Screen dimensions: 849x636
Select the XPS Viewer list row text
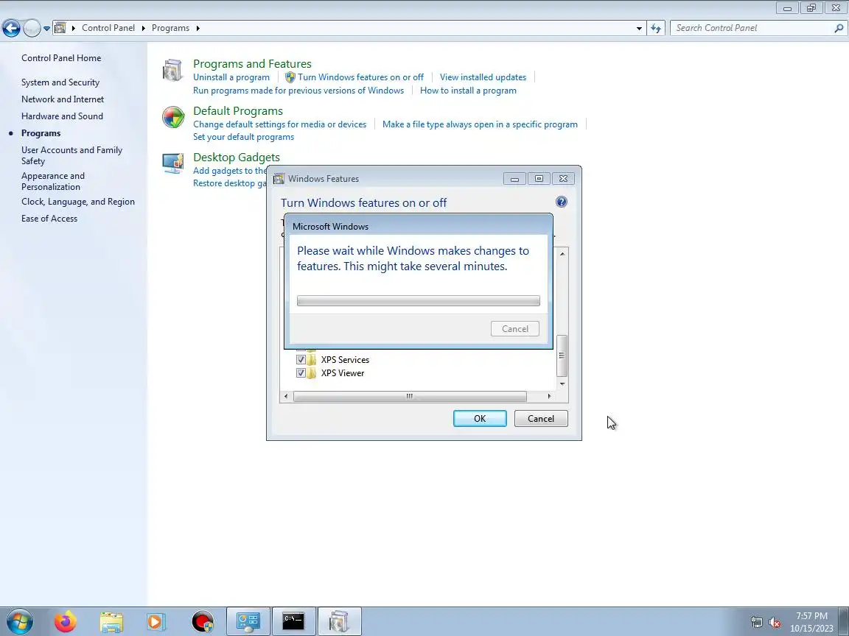tap(342, 373)
